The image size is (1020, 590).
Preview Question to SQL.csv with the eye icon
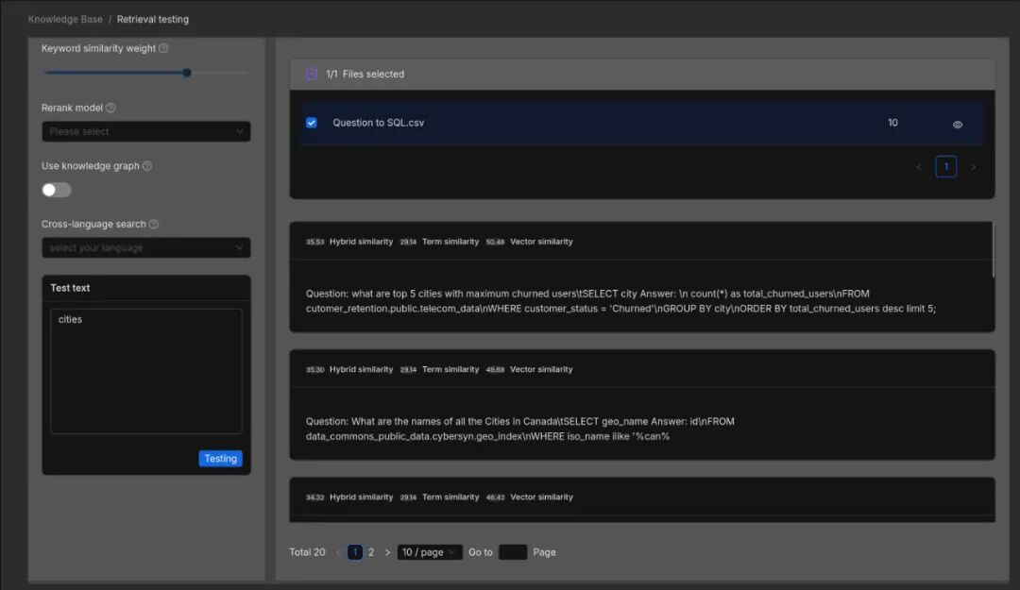[957, 124]
